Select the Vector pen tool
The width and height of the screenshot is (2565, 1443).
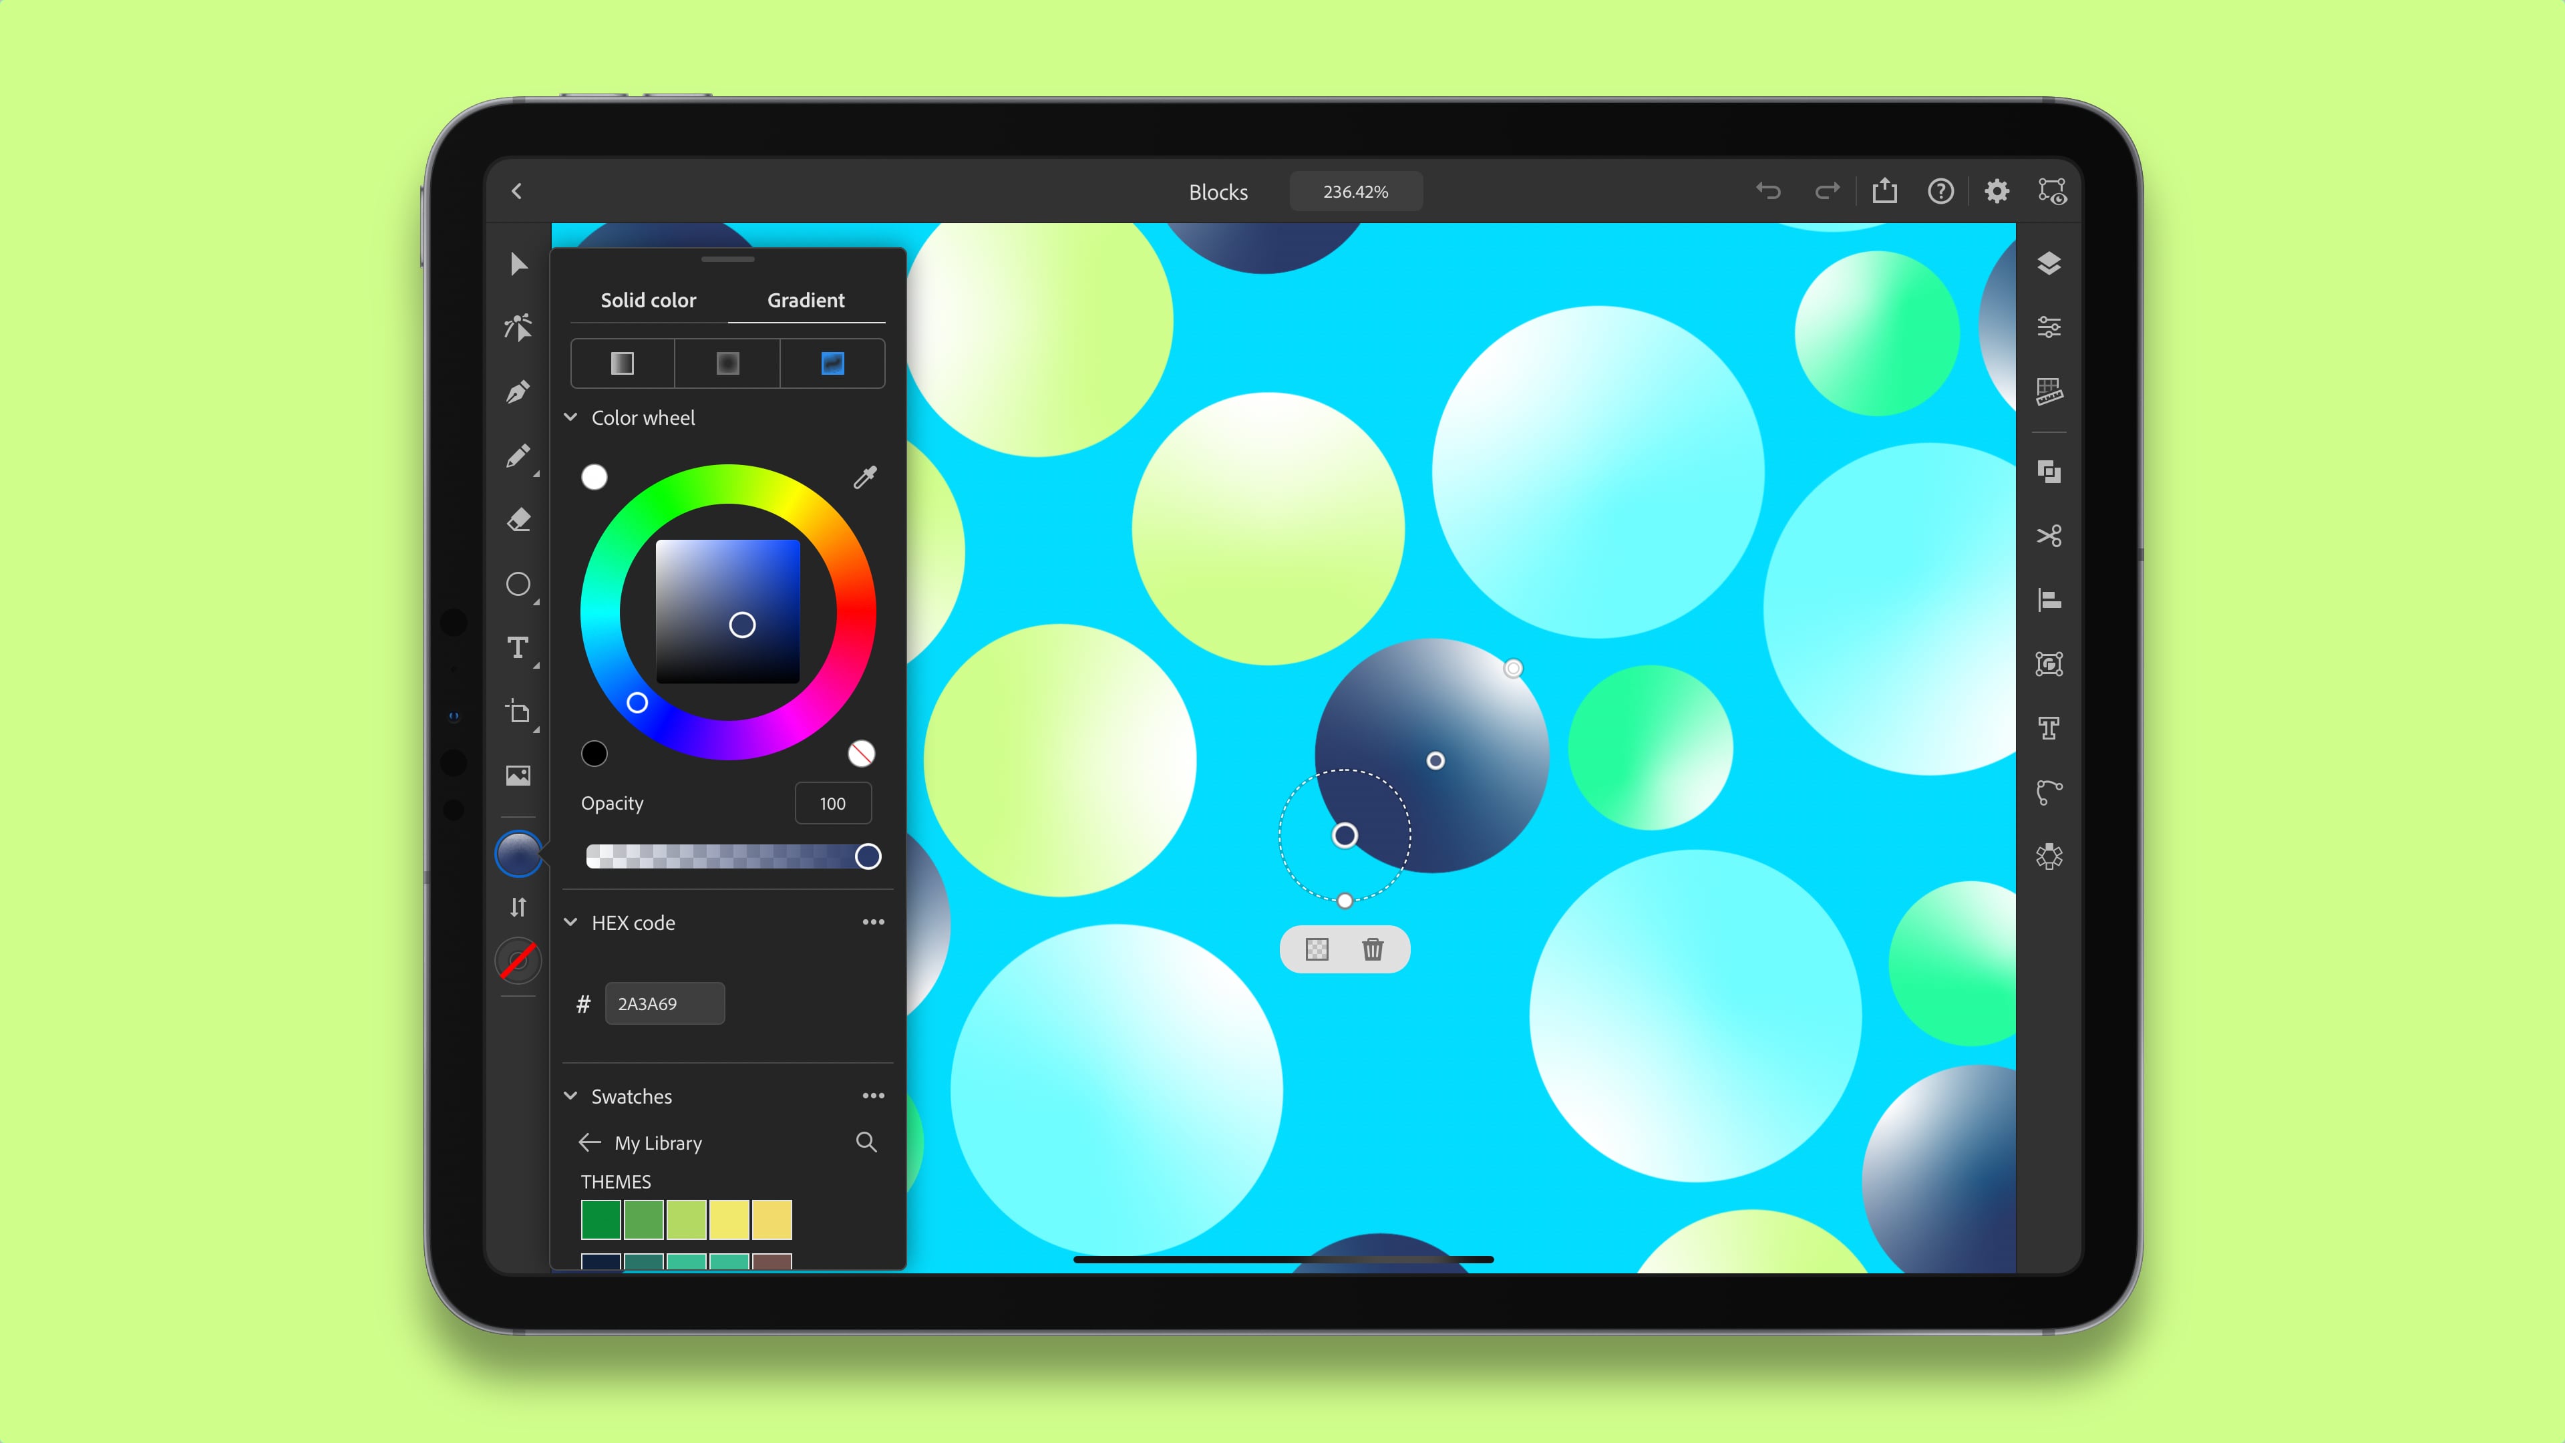pos(518,391)
